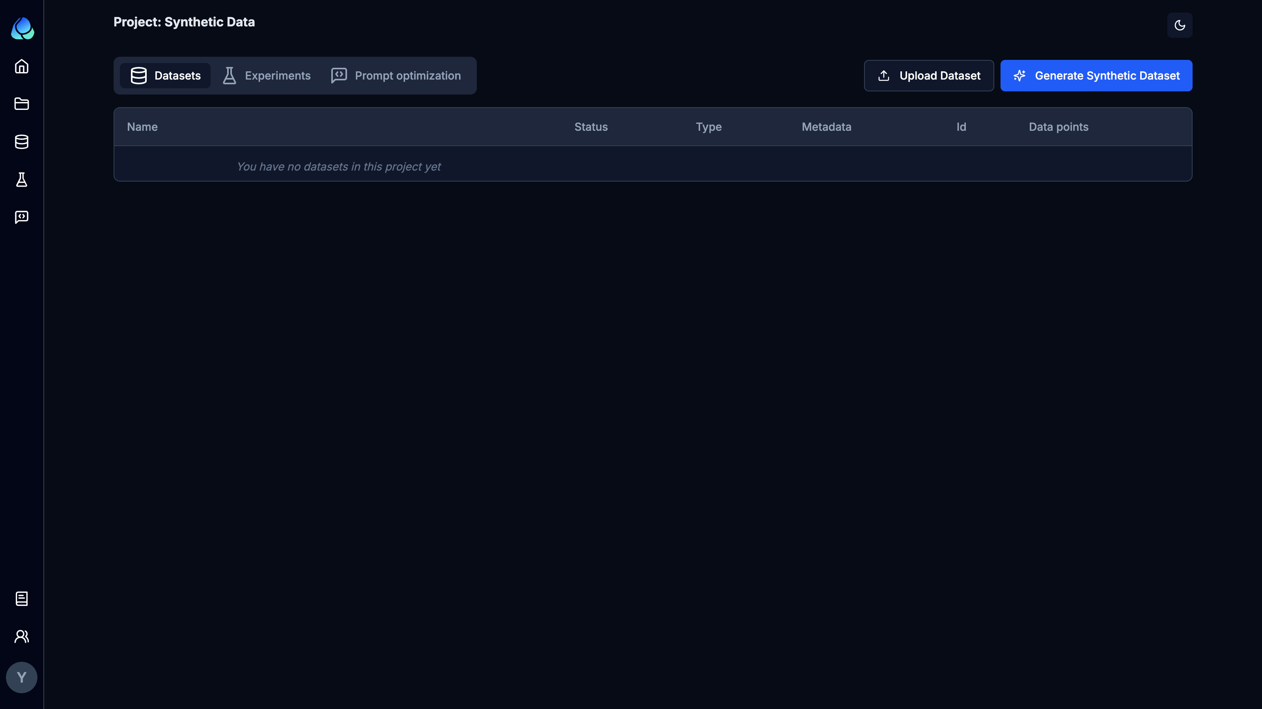The height and width of the screenshot is (709, 1262).
Task: Open user avatar Y menu
Action: 22,677
